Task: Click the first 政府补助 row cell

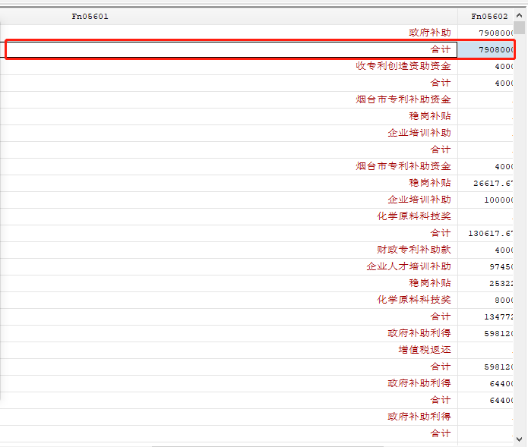Action: (229, 33)
